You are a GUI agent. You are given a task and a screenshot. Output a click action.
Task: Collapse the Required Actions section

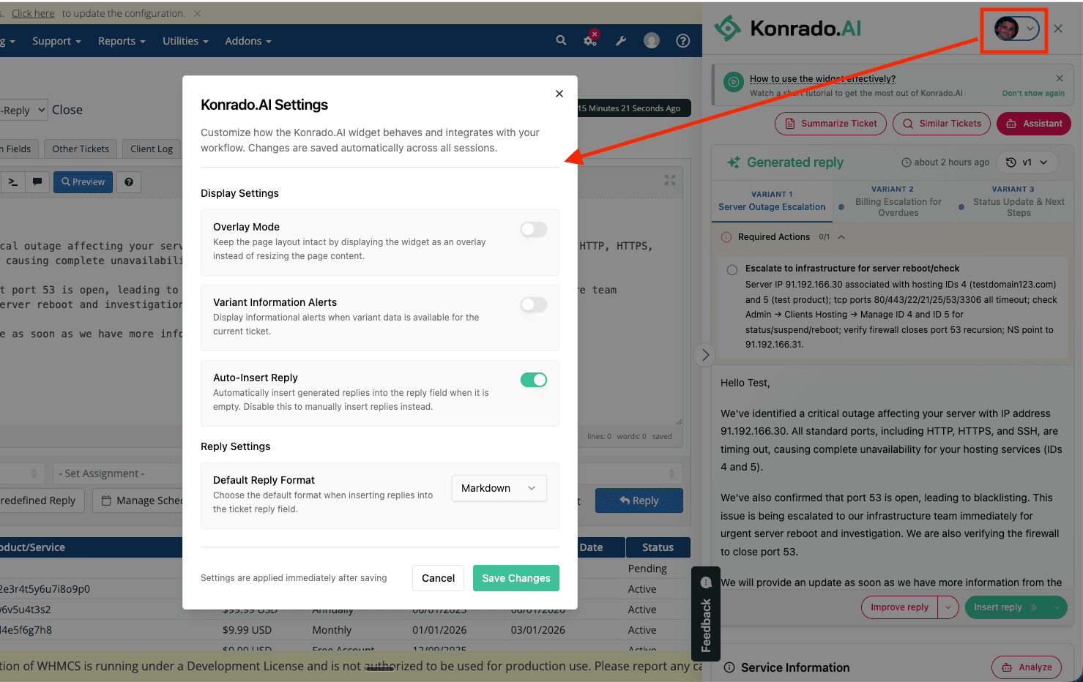(x=841, y=237)
